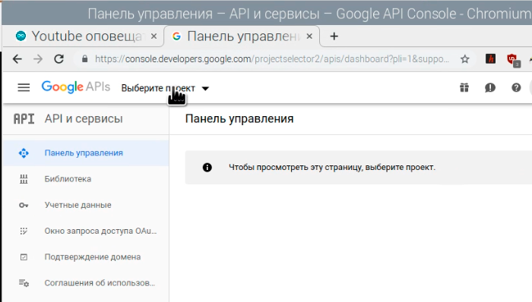Click the OAuth consent dotted icon
Screen dimensions: 532x302
click(x=24, y=231)
